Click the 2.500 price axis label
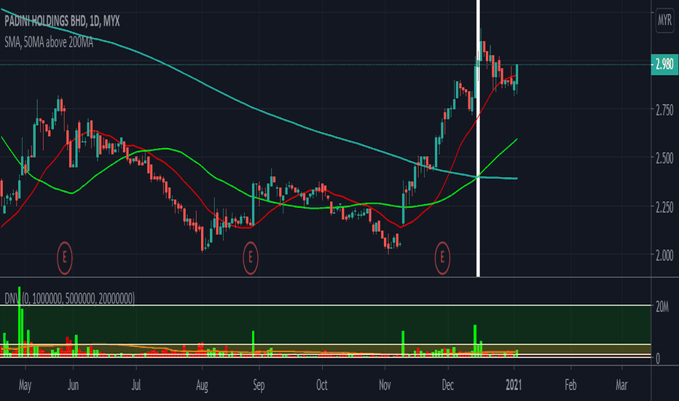679x401 pixels. click(664, 159)
